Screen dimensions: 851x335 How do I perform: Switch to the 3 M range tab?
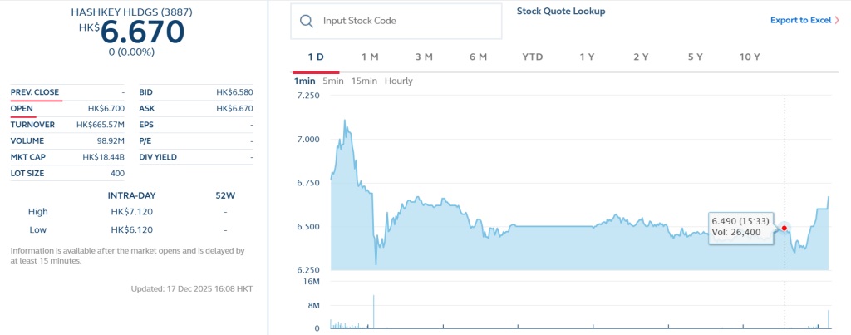425,57
